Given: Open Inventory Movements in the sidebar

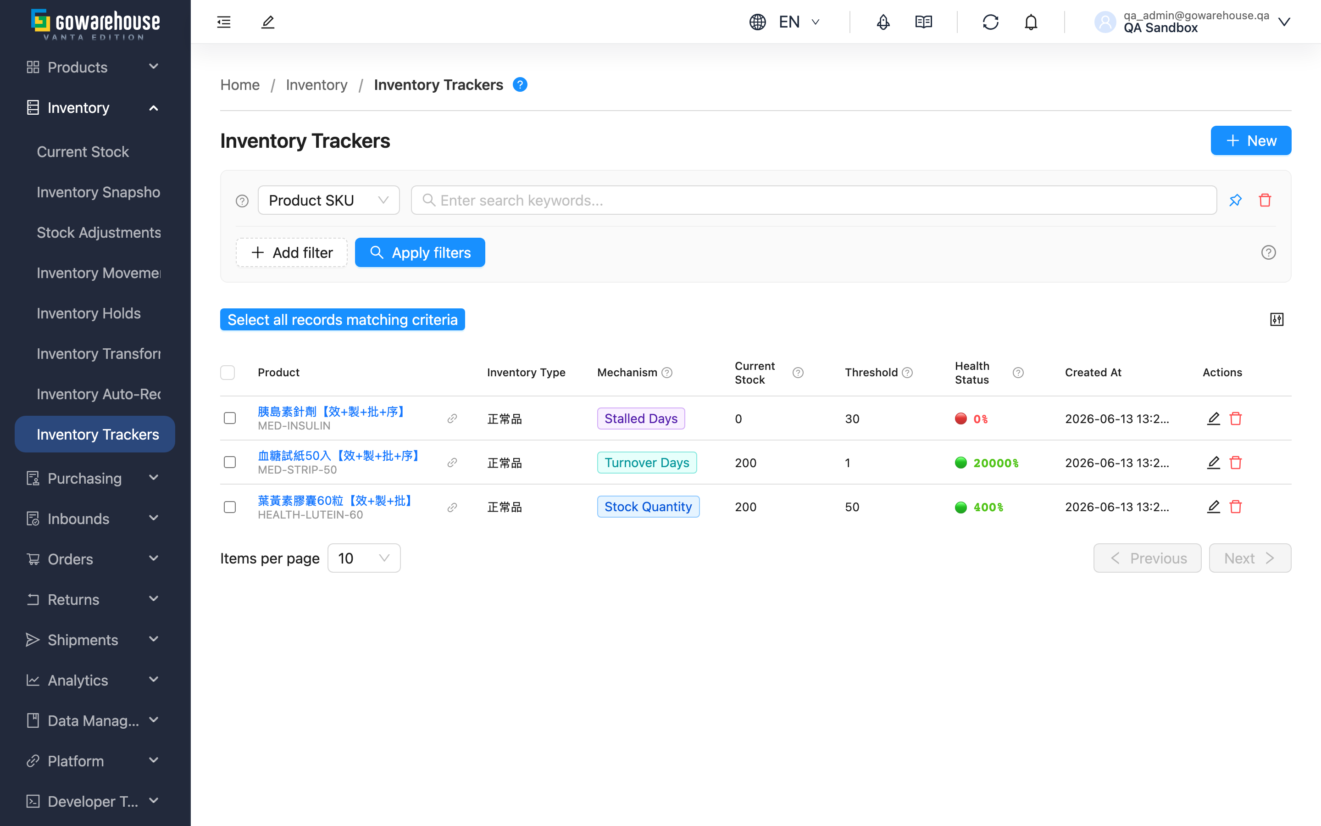Looking at the screenshot, I should coord(95,273).
